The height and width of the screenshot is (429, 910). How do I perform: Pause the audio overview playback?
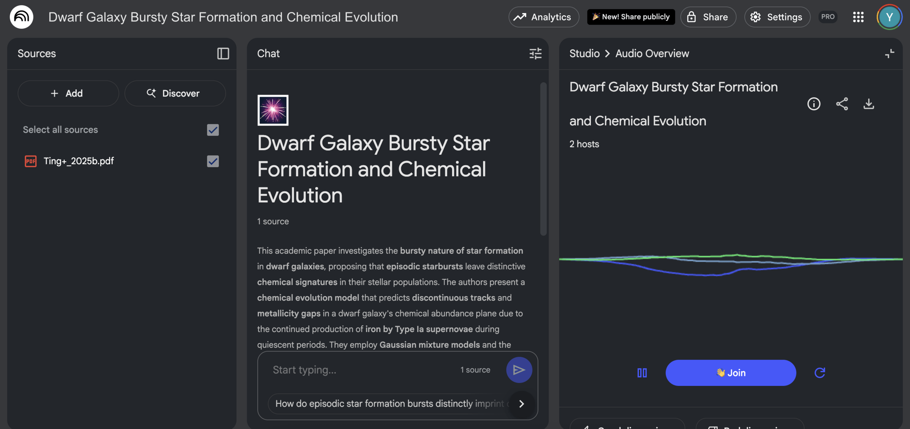642,373
